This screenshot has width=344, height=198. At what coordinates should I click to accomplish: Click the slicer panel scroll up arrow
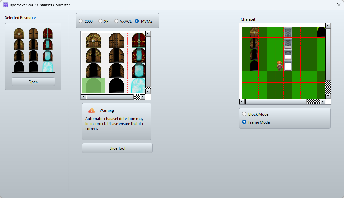pyautogui.click(x=148, y=34)
